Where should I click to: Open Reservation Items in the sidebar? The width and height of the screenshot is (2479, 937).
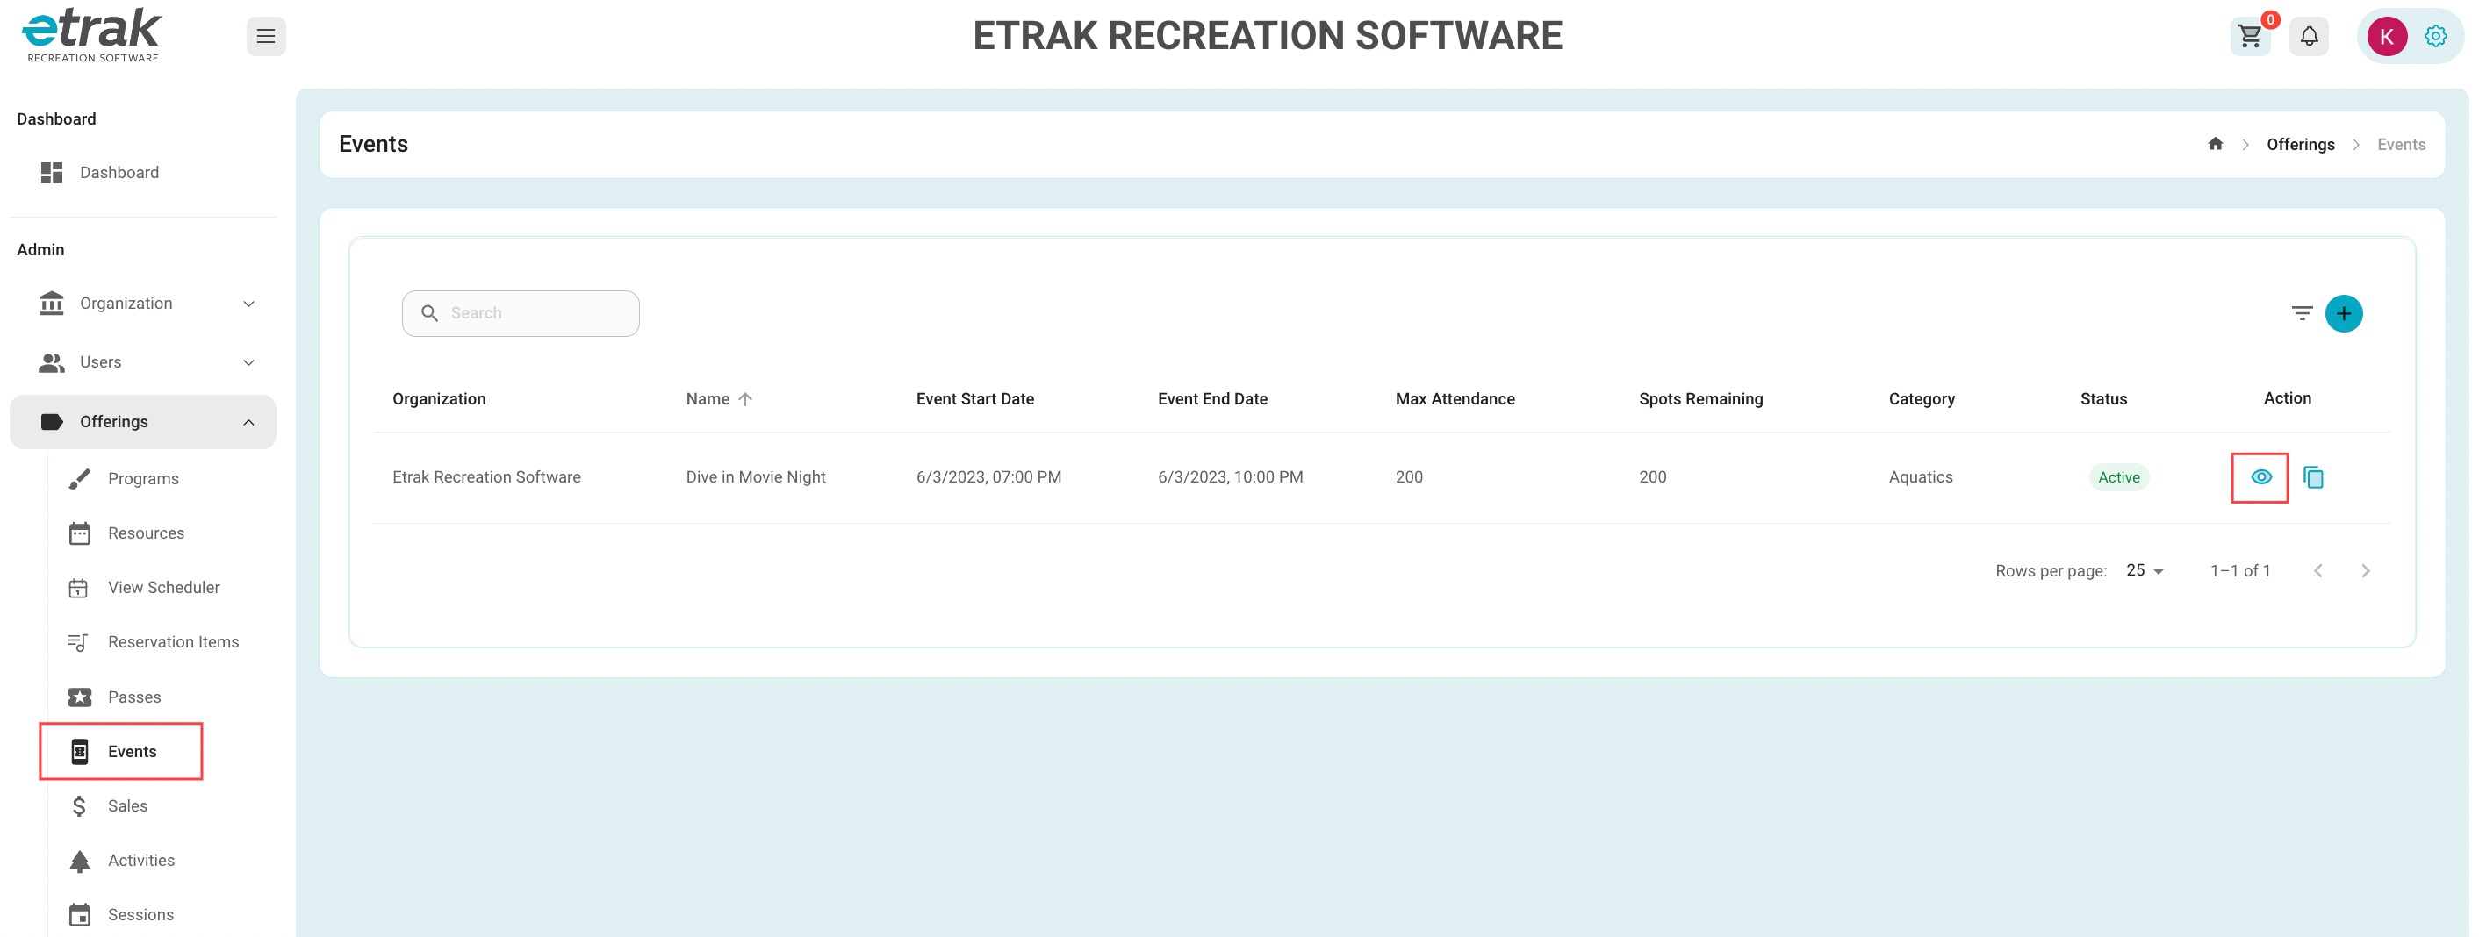point(173,642)
